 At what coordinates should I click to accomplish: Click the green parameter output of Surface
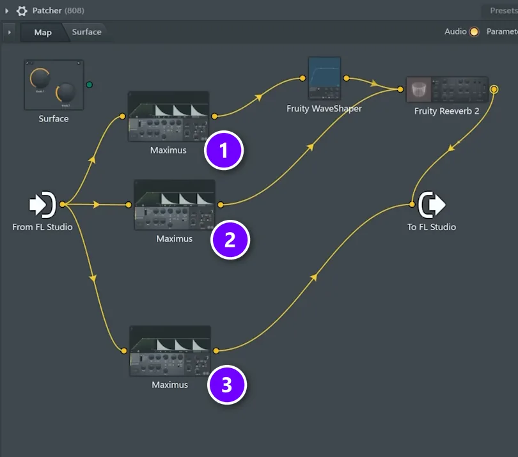(89, 85)
